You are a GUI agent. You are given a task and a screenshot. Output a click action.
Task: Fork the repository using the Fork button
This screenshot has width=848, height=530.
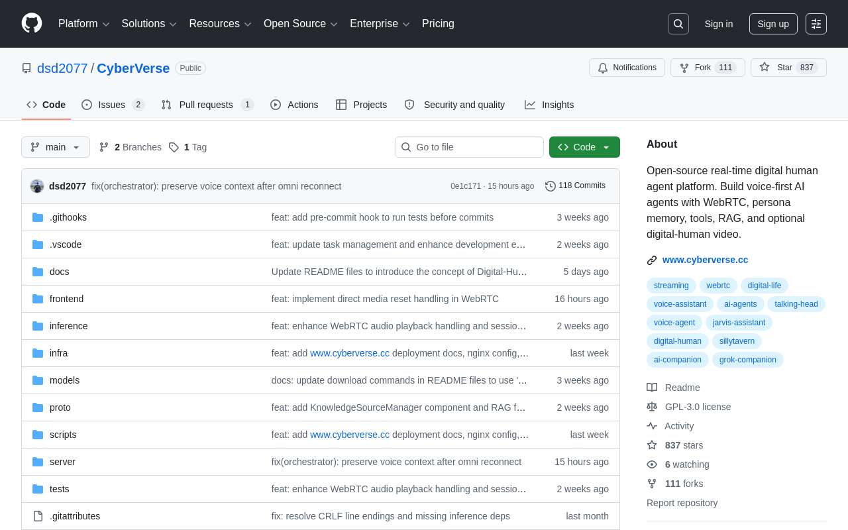708,68
